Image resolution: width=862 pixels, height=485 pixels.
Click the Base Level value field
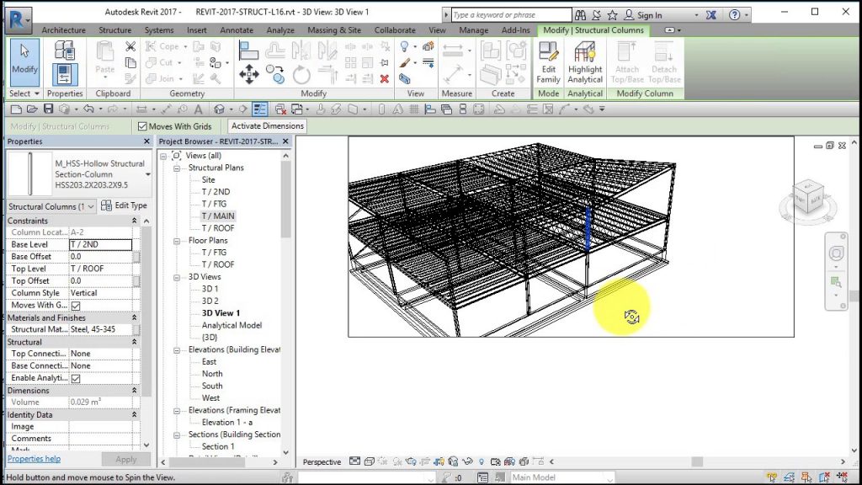pyautogui.click(x=101, y=244)
